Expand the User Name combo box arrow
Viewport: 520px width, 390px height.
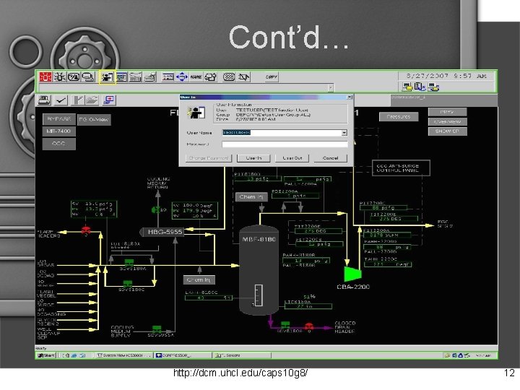click(x=344, y=133)
